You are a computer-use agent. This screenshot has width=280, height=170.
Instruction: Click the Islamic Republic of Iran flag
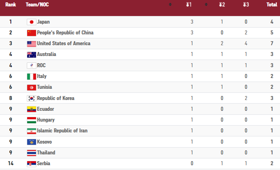pos(32,131)
